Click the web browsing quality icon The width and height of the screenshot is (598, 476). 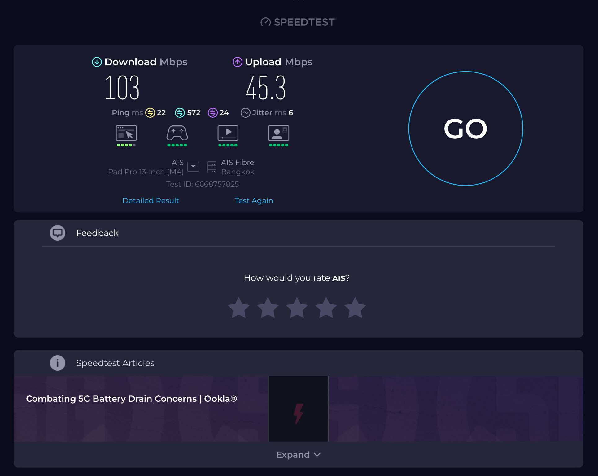[x=126, y=133]
